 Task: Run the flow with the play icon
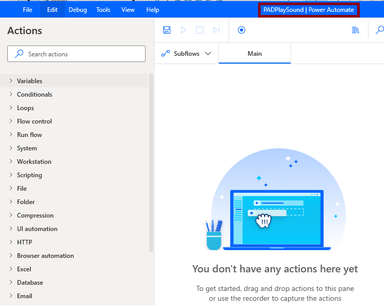pos(183,30)
